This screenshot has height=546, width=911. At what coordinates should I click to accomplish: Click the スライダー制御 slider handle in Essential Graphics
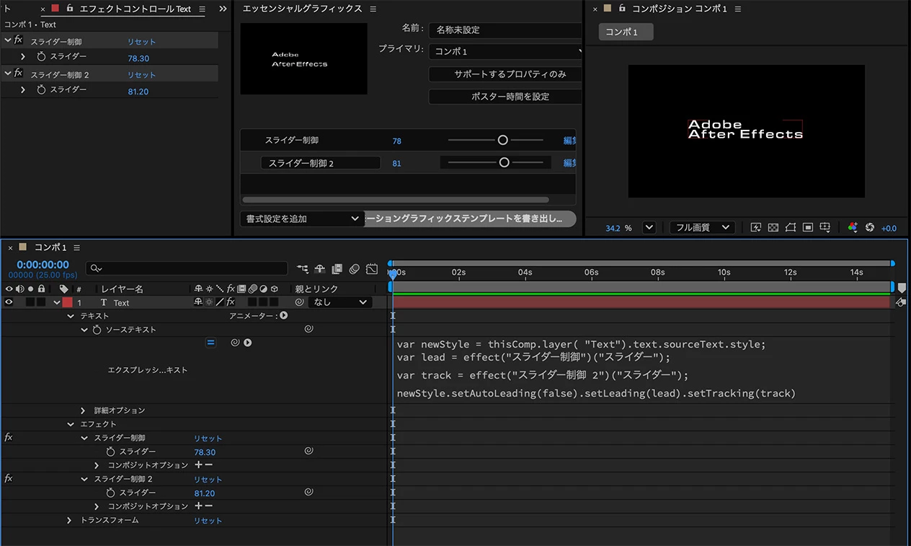pos(502,140)
